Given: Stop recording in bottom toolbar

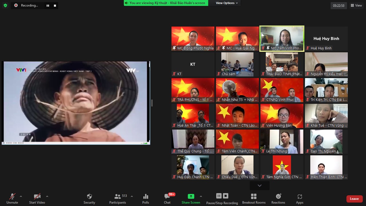Looking at the screenshot, I should (226, 196).
